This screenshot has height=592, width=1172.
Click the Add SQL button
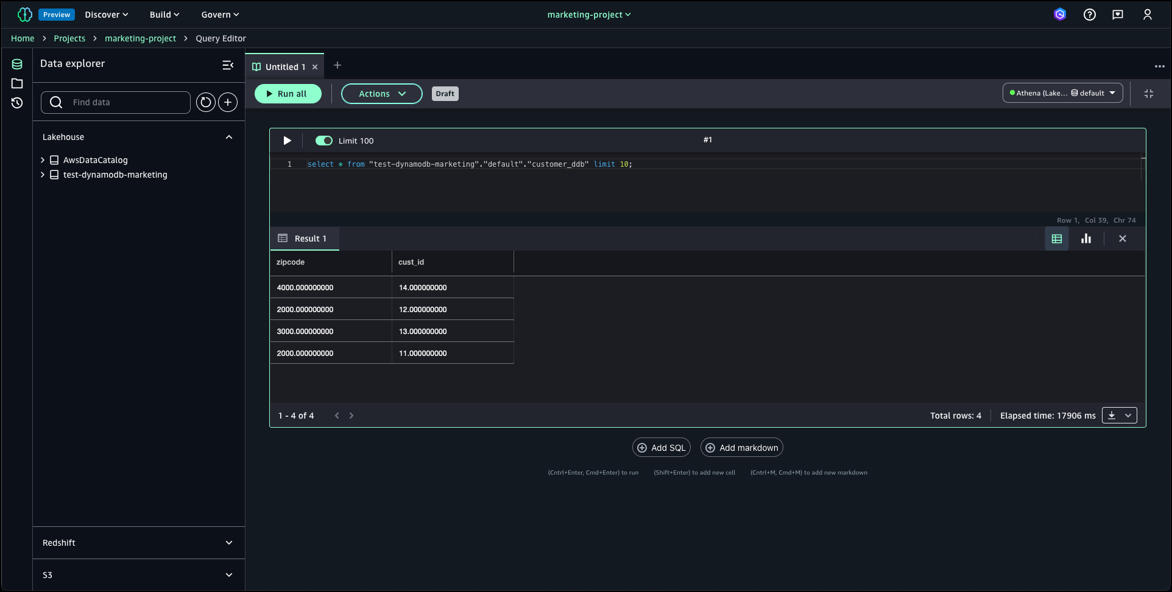pyautogui.click(x=662, y=448)
